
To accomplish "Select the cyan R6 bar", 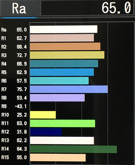I will (x=59, y=81).
